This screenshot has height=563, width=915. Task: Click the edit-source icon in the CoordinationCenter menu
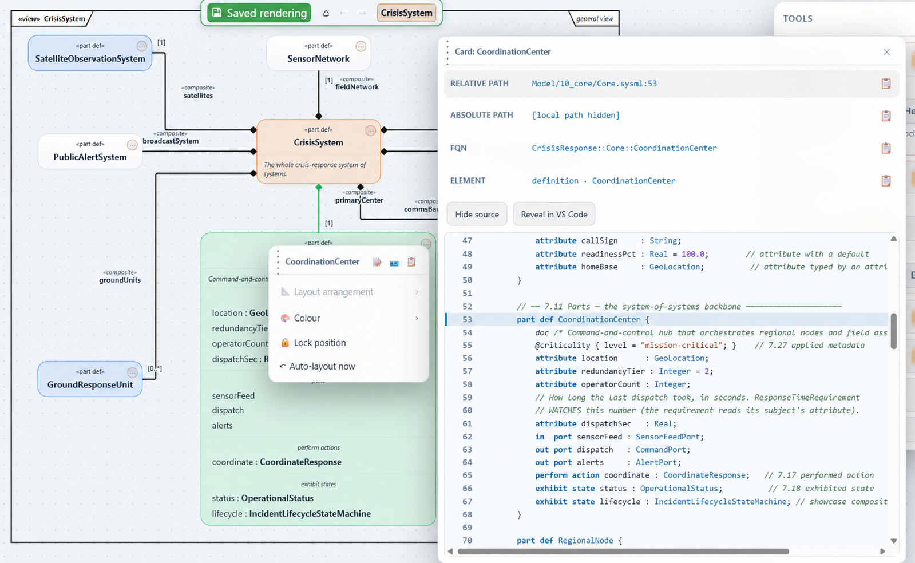click(x=377, y=262)
